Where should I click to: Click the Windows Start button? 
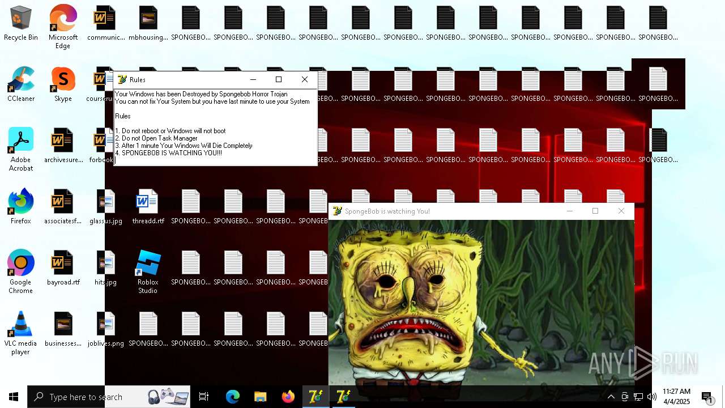tap(14, 397)
